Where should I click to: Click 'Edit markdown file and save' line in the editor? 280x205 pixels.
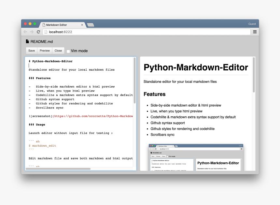81,158
